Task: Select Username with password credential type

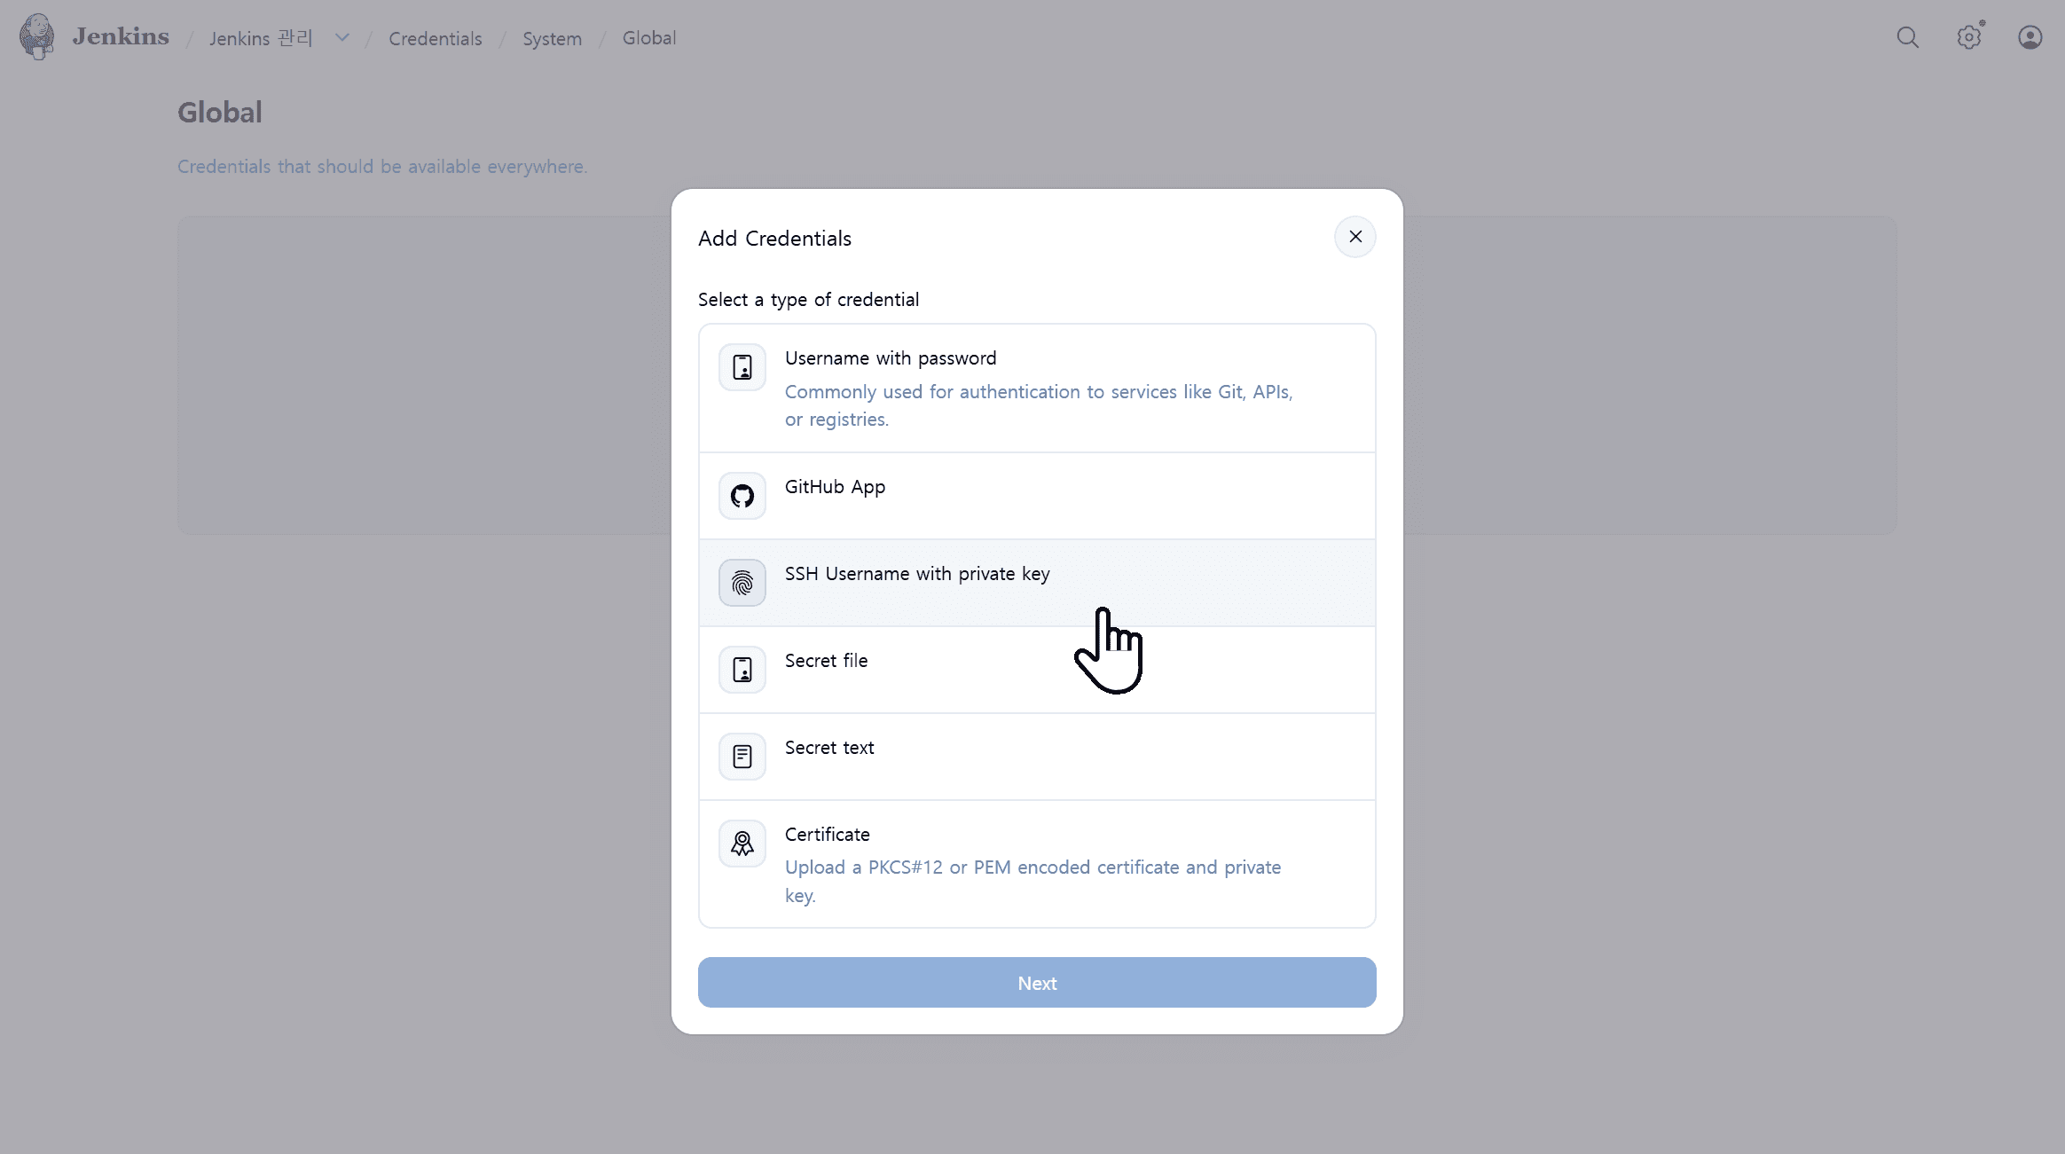Action: point(1037,389)
